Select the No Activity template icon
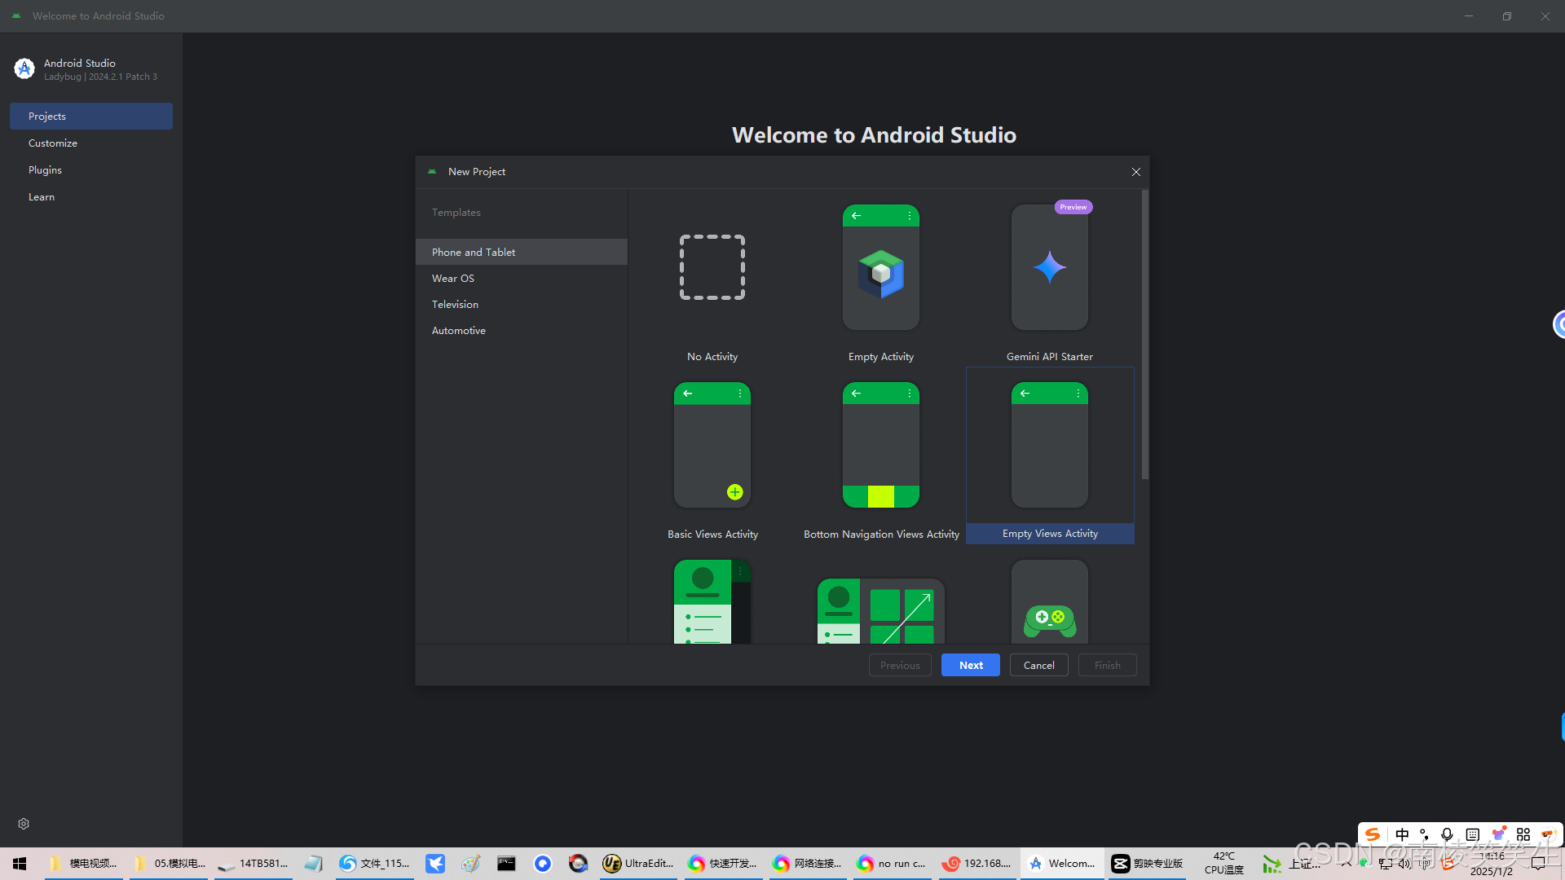This screenshot has height=880, width=1565. coord(712,267)
